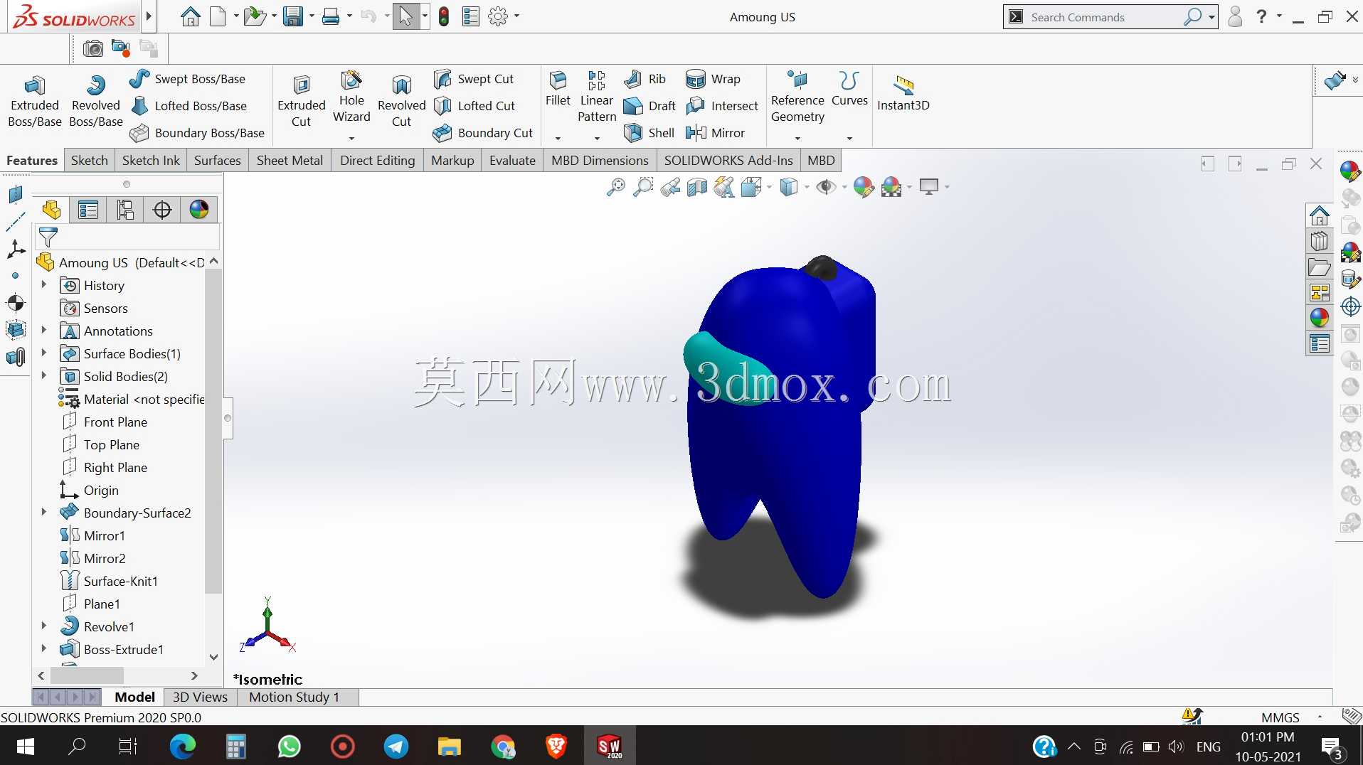Choose Lofted Cut

[474, 106]
